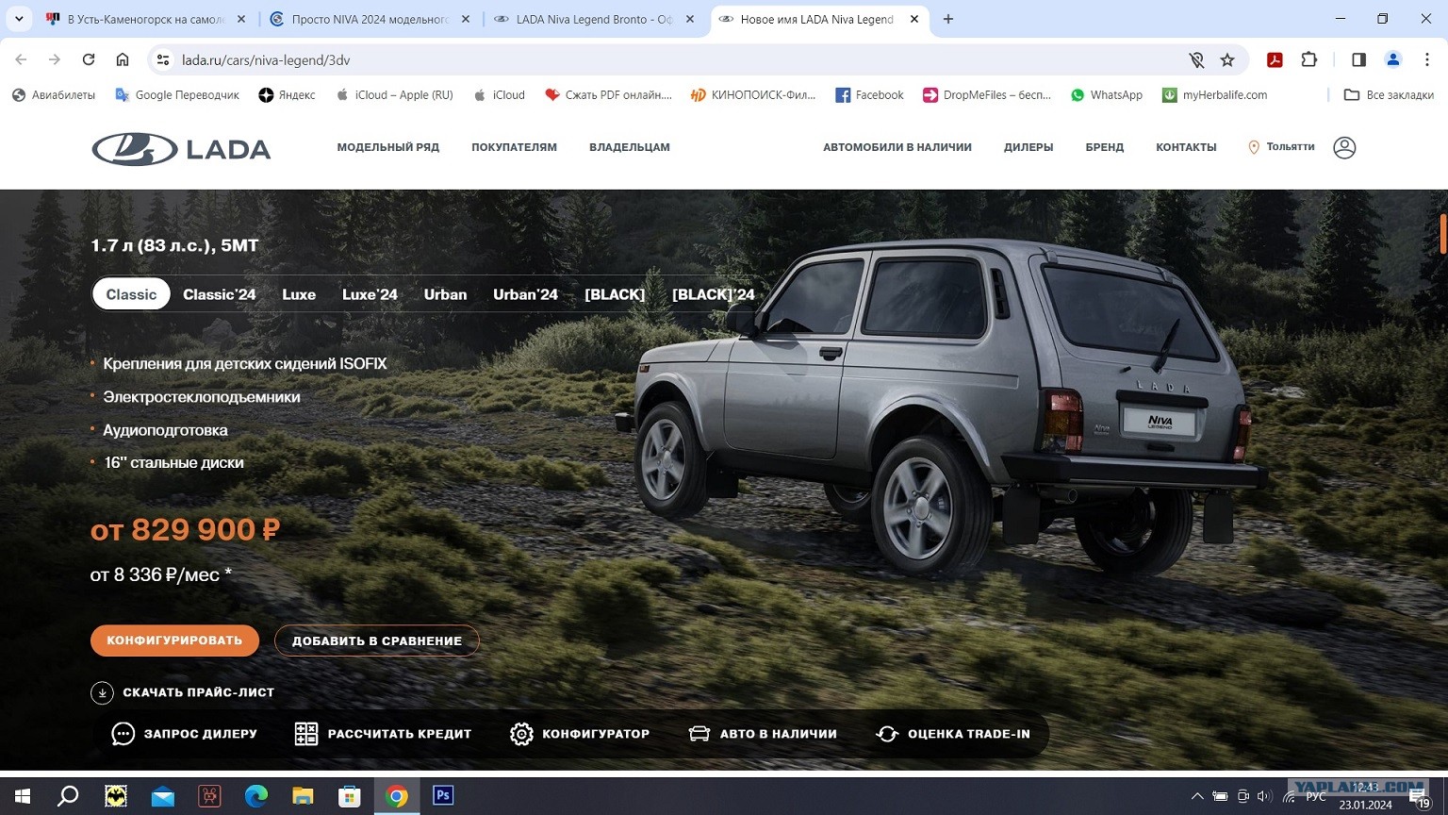This screenshot has width=1448, height=815.
Task: View site information for lada.ru
Action: [x=163, y=59]
